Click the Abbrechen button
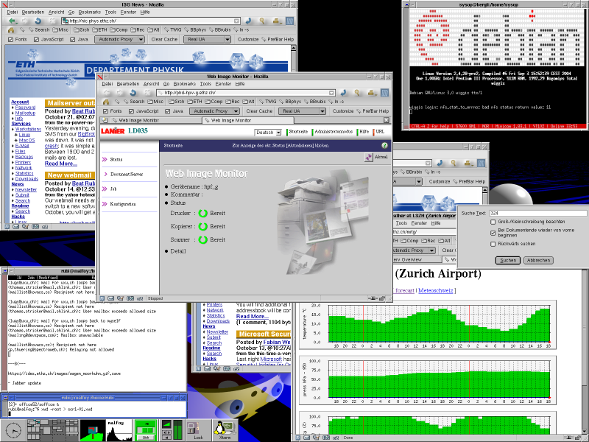 pyautogui.click(x=538, y=260)
